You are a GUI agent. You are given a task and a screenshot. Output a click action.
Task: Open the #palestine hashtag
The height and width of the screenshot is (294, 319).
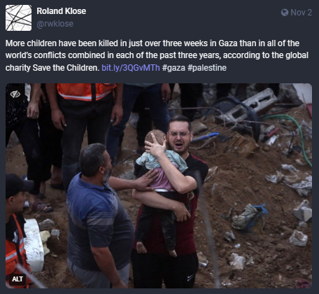click(207, 68)
